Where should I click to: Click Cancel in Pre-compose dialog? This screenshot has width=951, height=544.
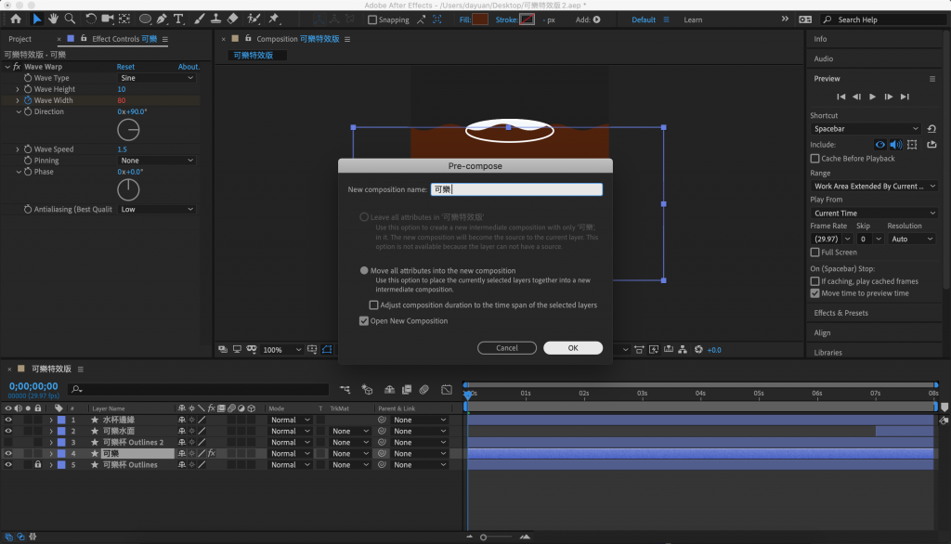pyautogui.click(x=507, y=348)
